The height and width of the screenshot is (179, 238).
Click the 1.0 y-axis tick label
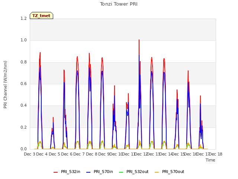tap(23, 40)
